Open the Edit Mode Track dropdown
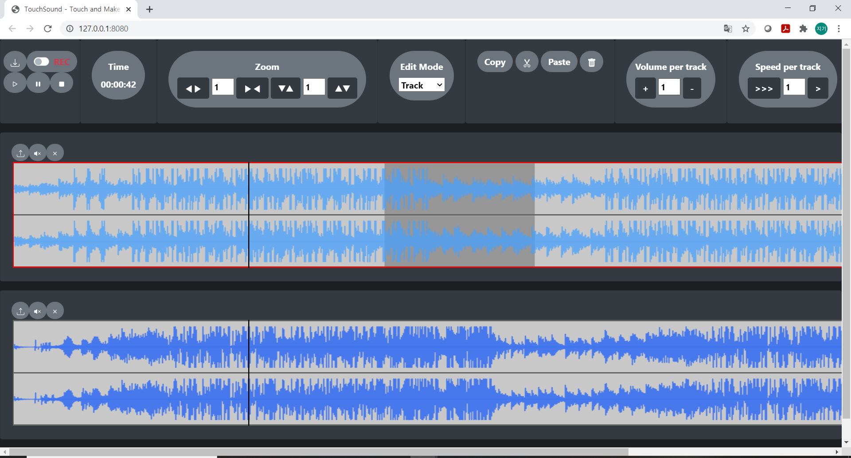The image size is (851, 458). (x=422, y=85)
